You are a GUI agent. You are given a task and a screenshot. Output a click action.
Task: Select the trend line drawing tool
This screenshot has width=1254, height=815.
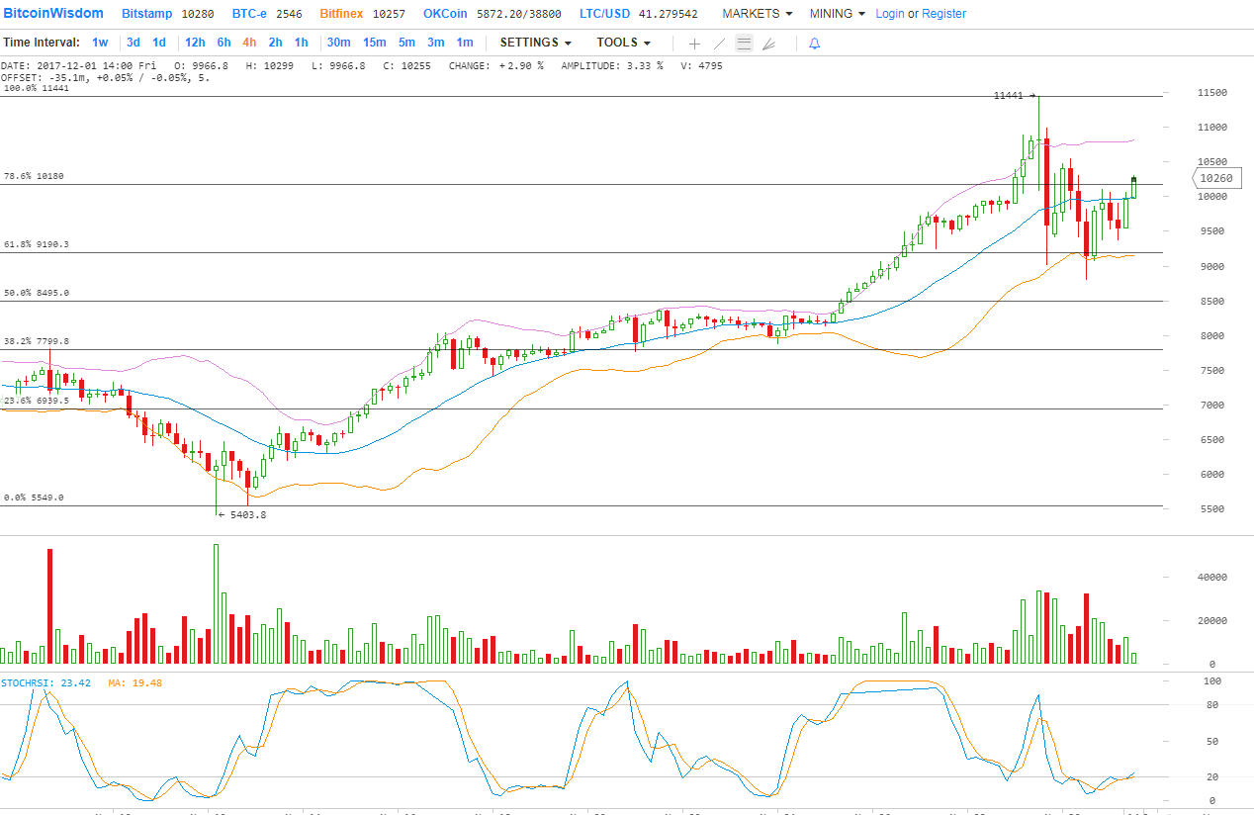tap(719, 44)
